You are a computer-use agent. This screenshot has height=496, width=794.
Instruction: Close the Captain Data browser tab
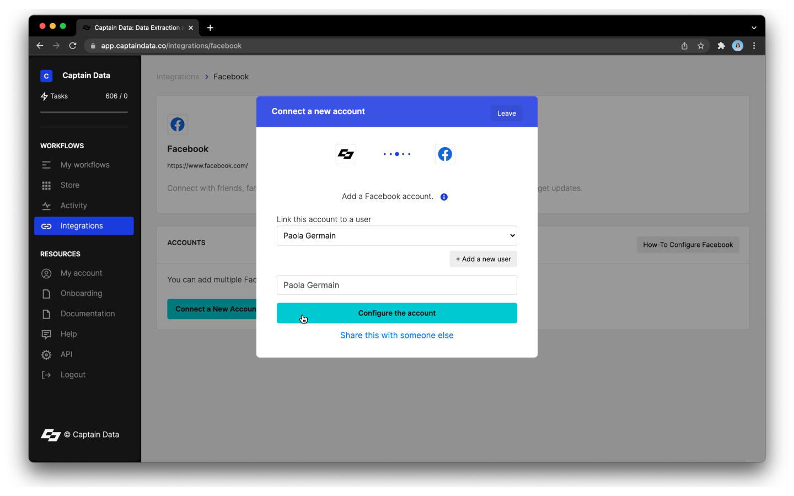191,28
